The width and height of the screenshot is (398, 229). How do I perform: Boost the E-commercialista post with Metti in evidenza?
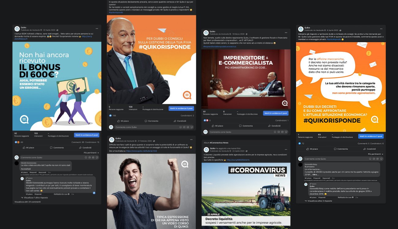(x=276, y=113)
